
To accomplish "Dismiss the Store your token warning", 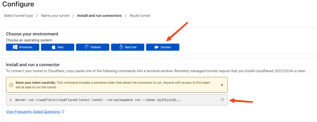I will click(x=222, y=85).
